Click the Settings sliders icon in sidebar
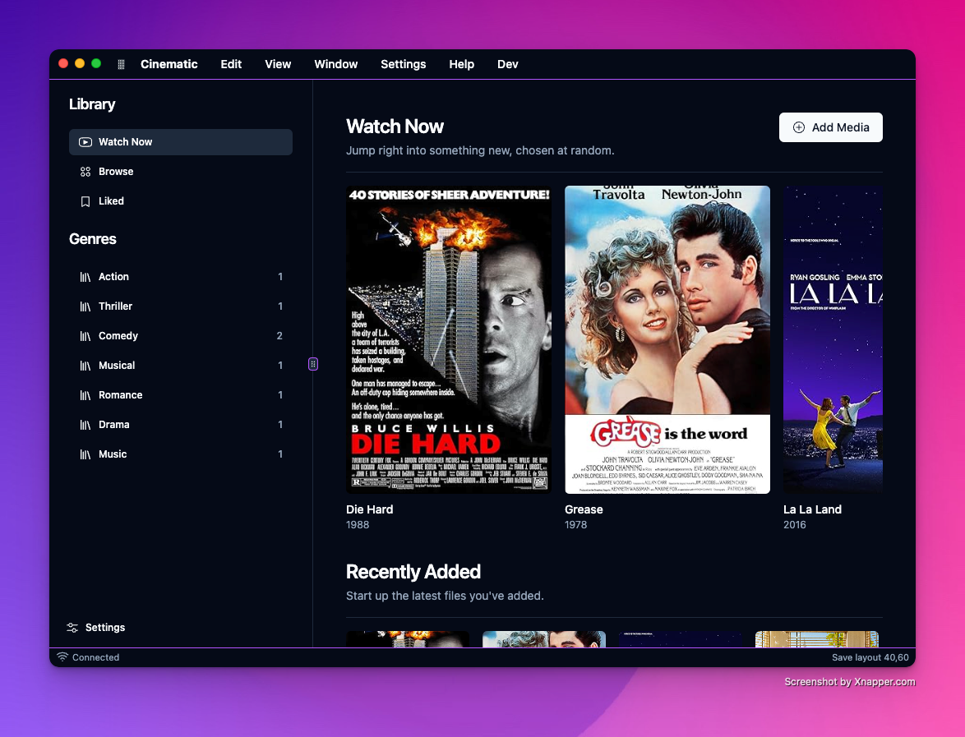The image size is (965, 737). coord(72,628)
